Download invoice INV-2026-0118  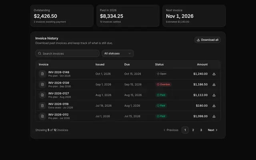(214, 106)
